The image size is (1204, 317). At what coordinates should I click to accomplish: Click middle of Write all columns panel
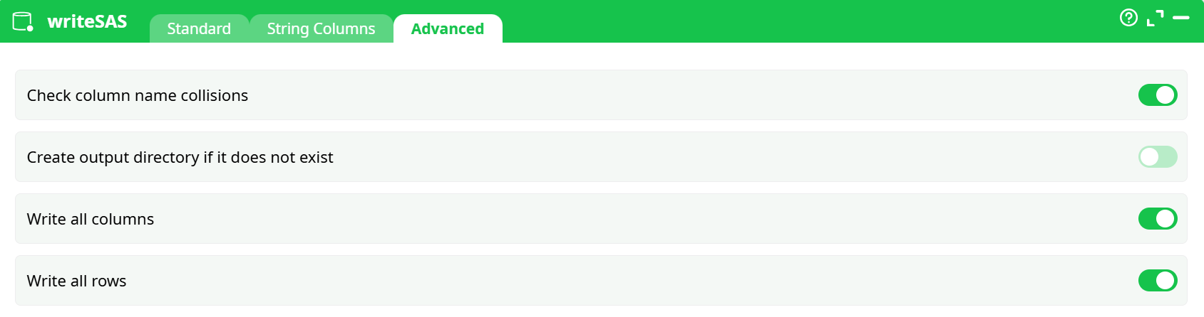point(601,219)
